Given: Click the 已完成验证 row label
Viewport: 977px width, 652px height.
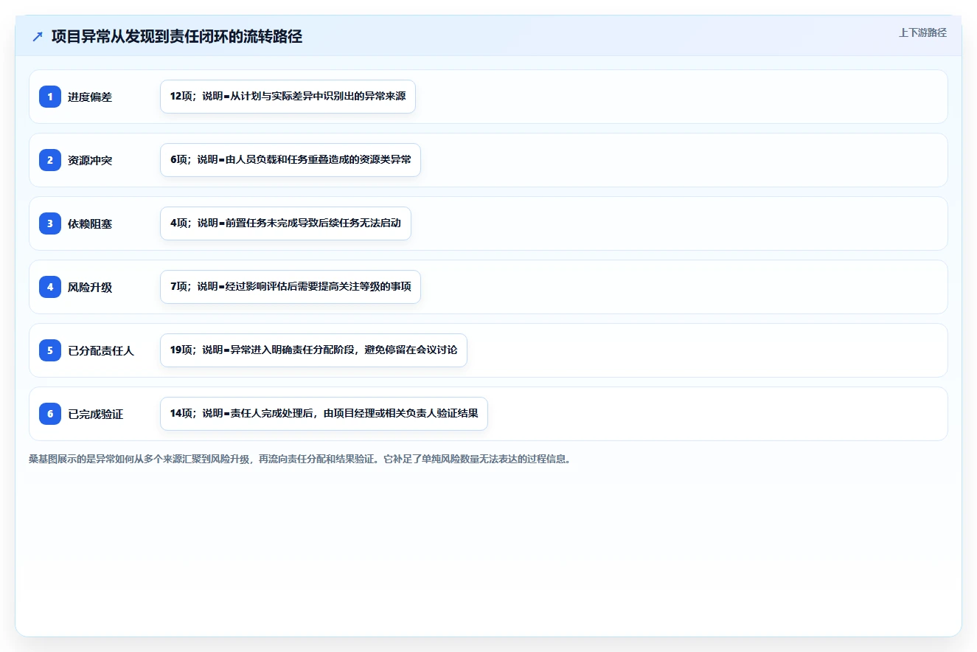Looking at the screenshot, I should [96, 414].
